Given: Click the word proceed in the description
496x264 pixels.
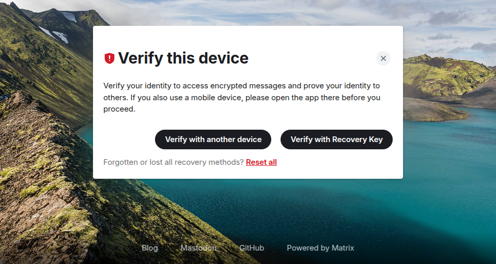Looking at the screenshot, I should 119,109.
